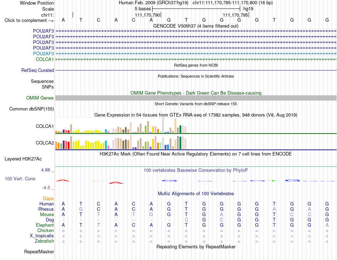Click the Sequences label under Publications
The width and height of the screenshot is (337, 260).
click(42, 81)
